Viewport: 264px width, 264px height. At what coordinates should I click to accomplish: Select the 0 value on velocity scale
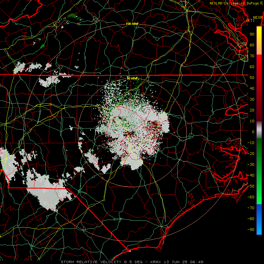tap(253, 132)
